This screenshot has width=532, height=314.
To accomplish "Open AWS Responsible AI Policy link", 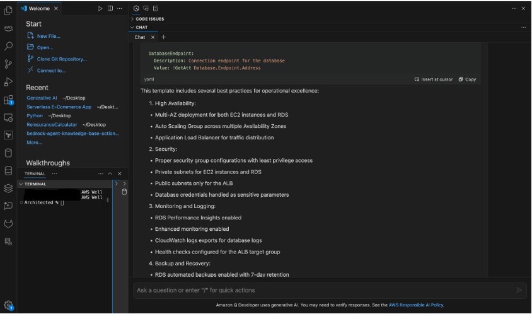I will tap(416, 305).
